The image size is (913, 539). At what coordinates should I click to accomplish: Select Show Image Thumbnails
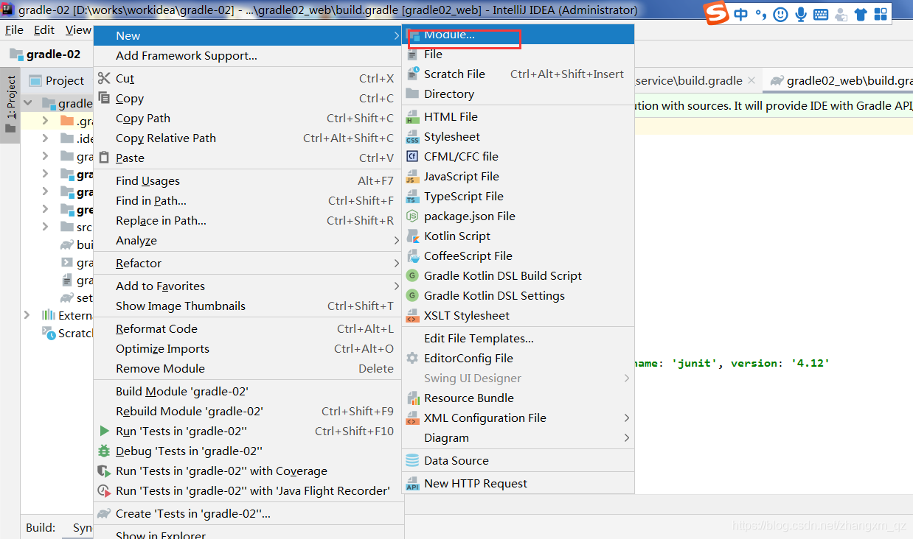click(x=248, y=306)
